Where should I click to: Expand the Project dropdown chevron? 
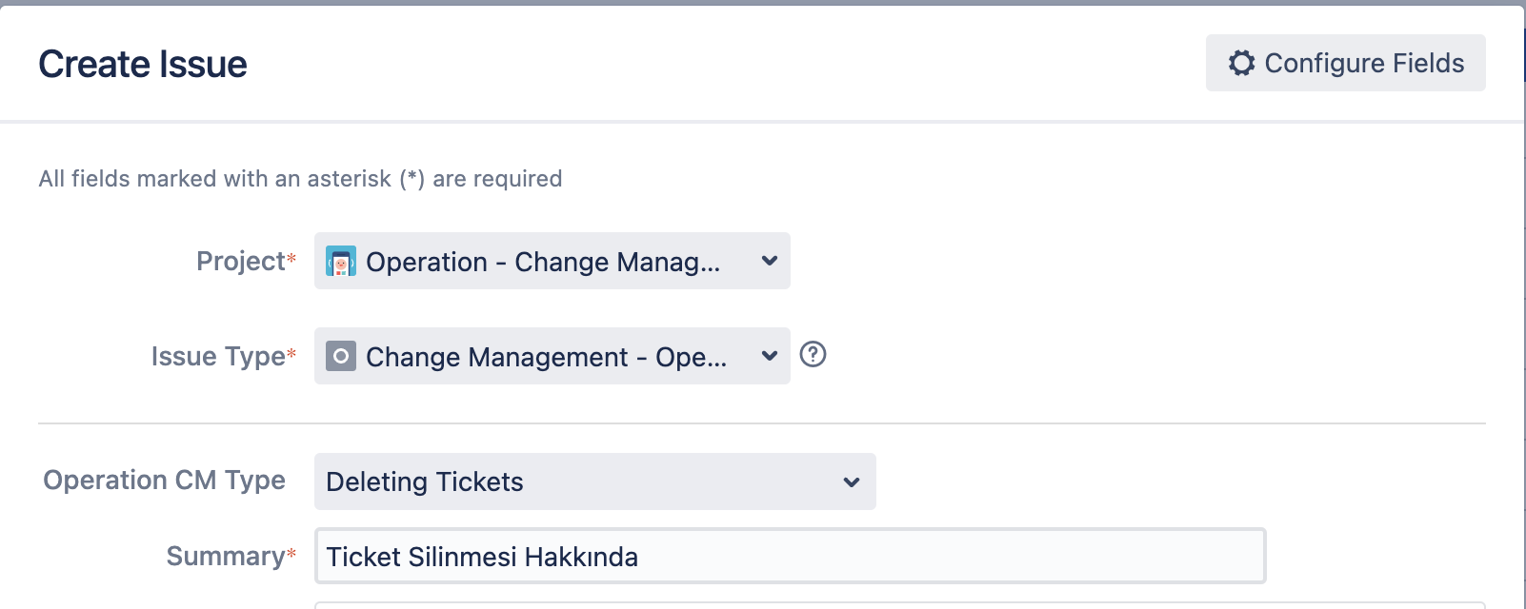point(770,261)
